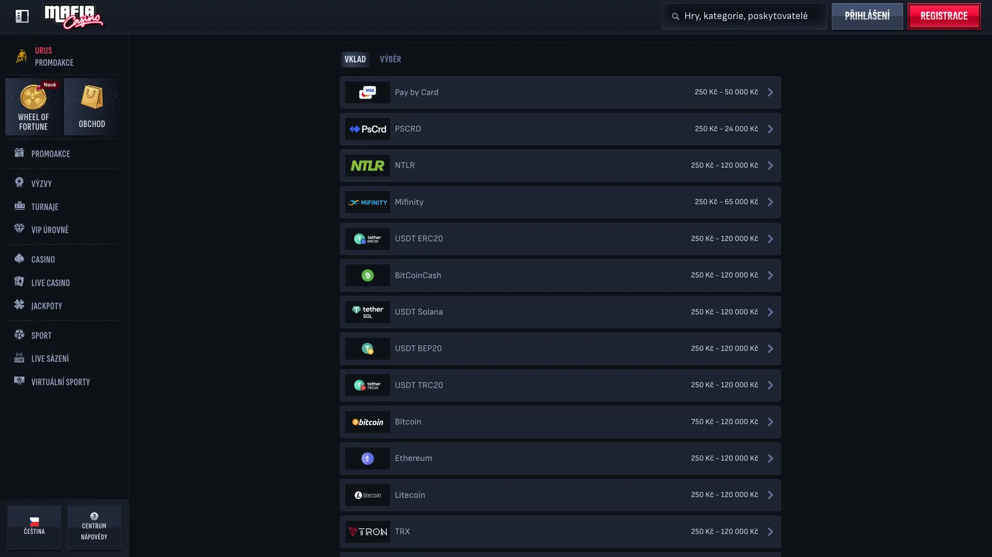Screen dimensions: 992x557
Task: Expand the Pay by Card chevron arrow
Action: (771, 92)
